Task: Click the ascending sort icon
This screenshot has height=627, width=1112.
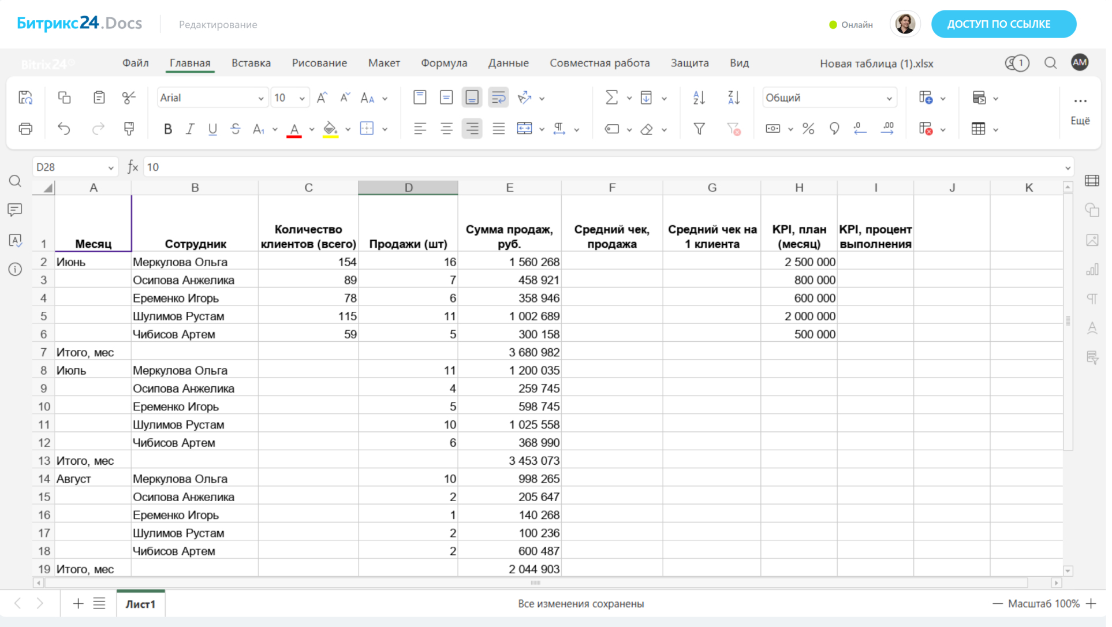Action: coord(699,98)
